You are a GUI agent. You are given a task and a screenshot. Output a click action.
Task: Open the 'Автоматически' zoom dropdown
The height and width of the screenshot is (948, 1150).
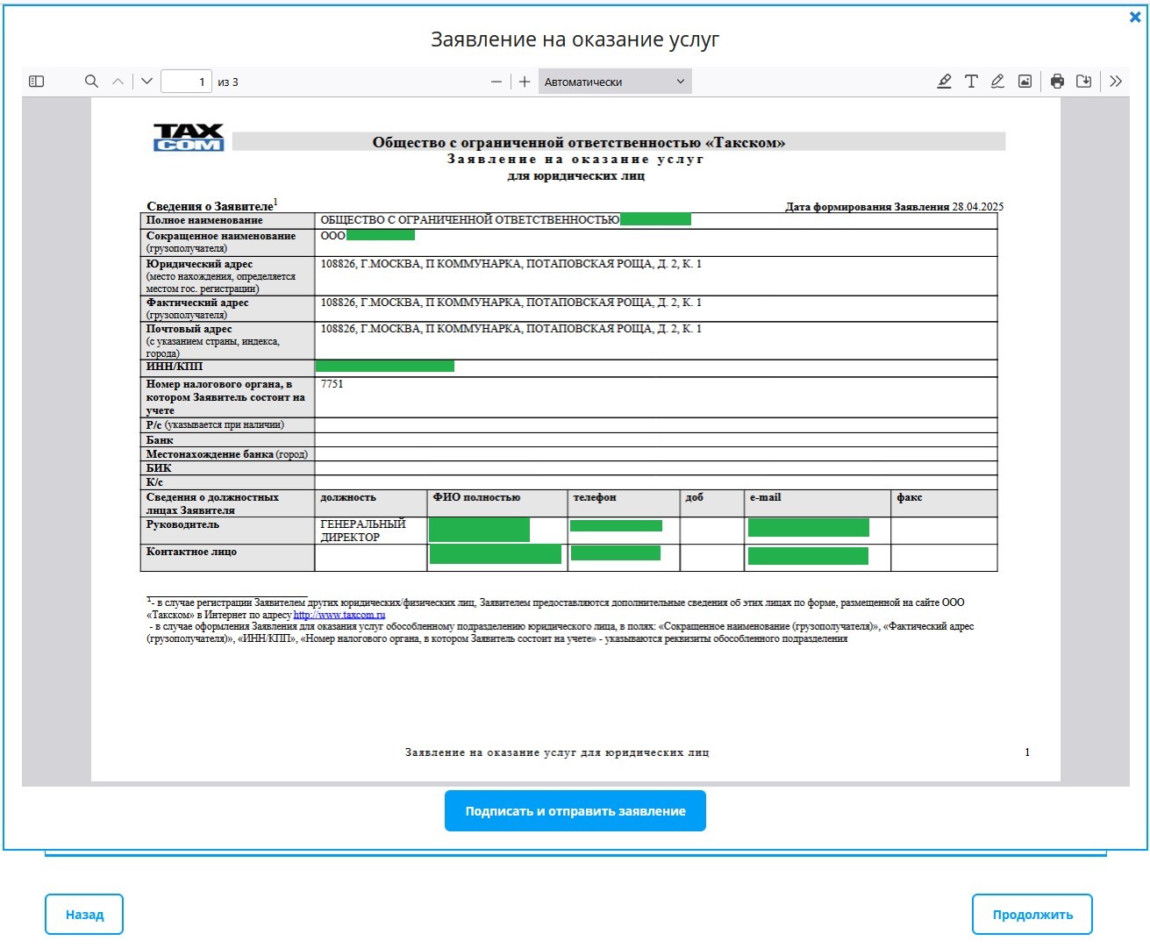point(614,82)
